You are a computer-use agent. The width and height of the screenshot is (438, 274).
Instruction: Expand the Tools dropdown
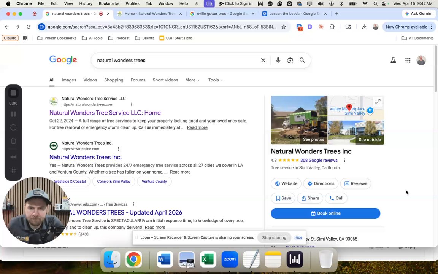coord(215,80)
